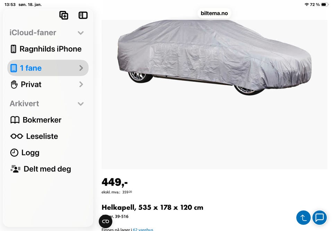This screenshot has width=333, height=231.
Task: Open the new tab group icon
Action: (x=64, y=15)
